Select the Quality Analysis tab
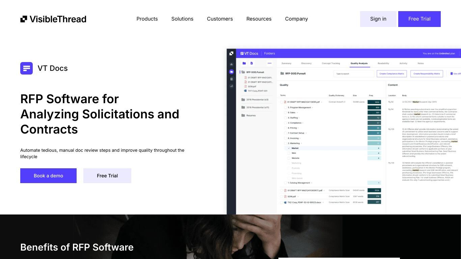 pos(359,63)
